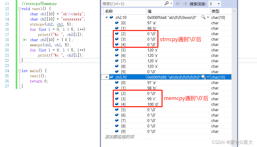Click cube icon of ch2 element [6]

(x=117, y=55)
